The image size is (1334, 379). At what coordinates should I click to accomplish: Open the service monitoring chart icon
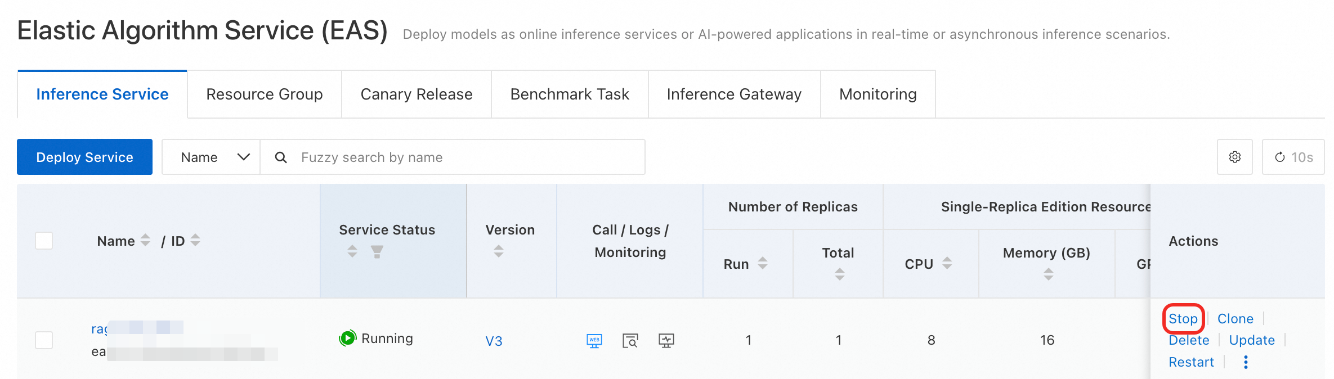click(x=666, y=340)
